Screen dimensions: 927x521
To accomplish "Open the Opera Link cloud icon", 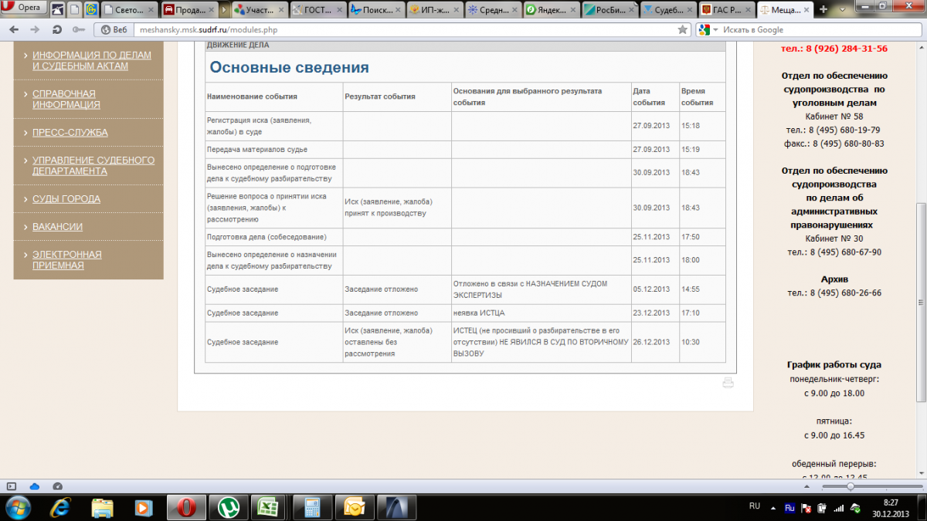I will (x=34, y=486).
